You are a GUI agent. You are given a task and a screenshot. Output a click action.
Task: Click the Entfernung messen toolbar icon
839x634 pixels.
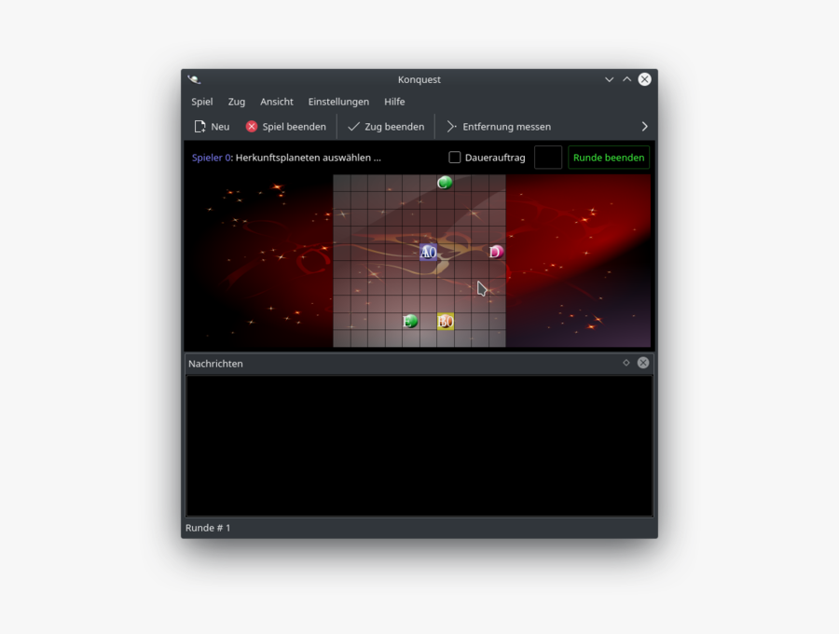pyautogui.click(x=451, y=127)
